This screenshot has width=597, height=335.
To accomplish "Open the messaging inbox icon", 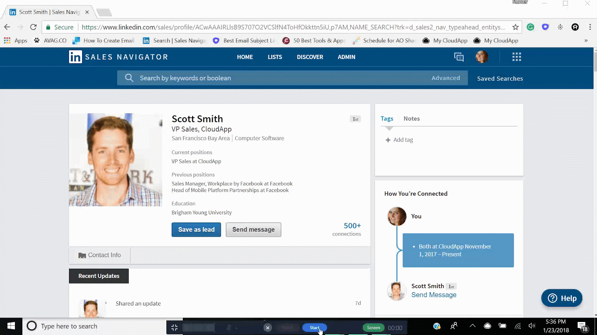I will [459, 57].
